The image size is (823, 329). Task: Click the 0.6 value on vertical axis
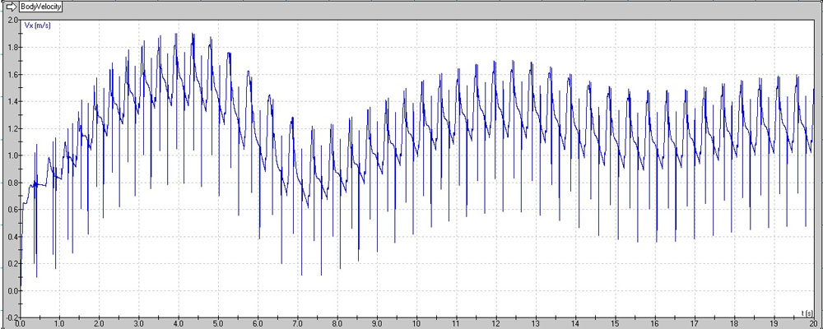pyautogui.click(x=13, y=210)
